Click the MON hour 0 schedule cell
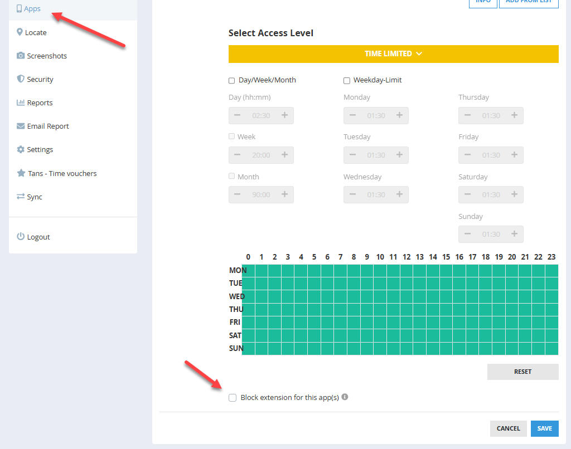 (249, 270)
